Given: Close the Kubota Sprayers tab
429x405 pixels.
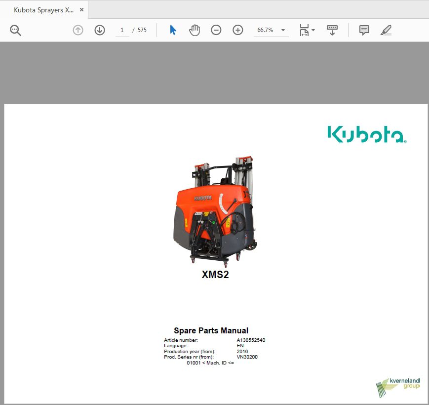Looking at the screenshot, I should [81, 10].
